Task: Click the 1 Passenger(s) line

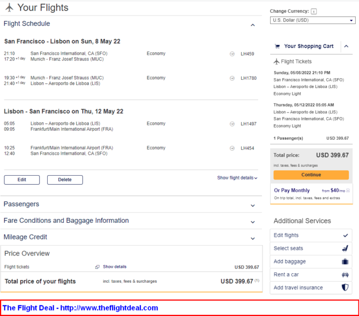Action: (311, 138)
